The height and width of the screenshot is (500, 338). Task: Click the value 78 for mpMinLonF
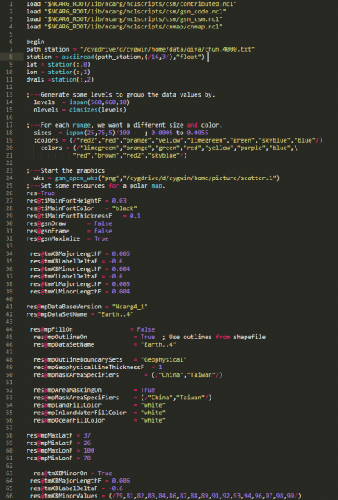(x=87, y=457)
